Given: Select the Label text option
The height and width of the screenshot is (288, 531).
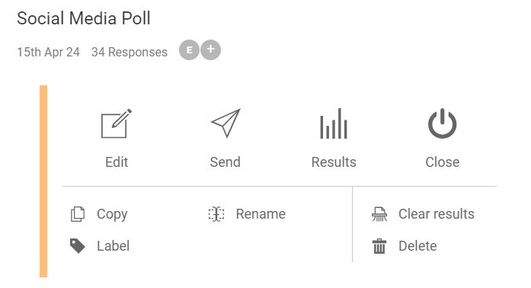Looking at the screenshot, I should point(113,246).
